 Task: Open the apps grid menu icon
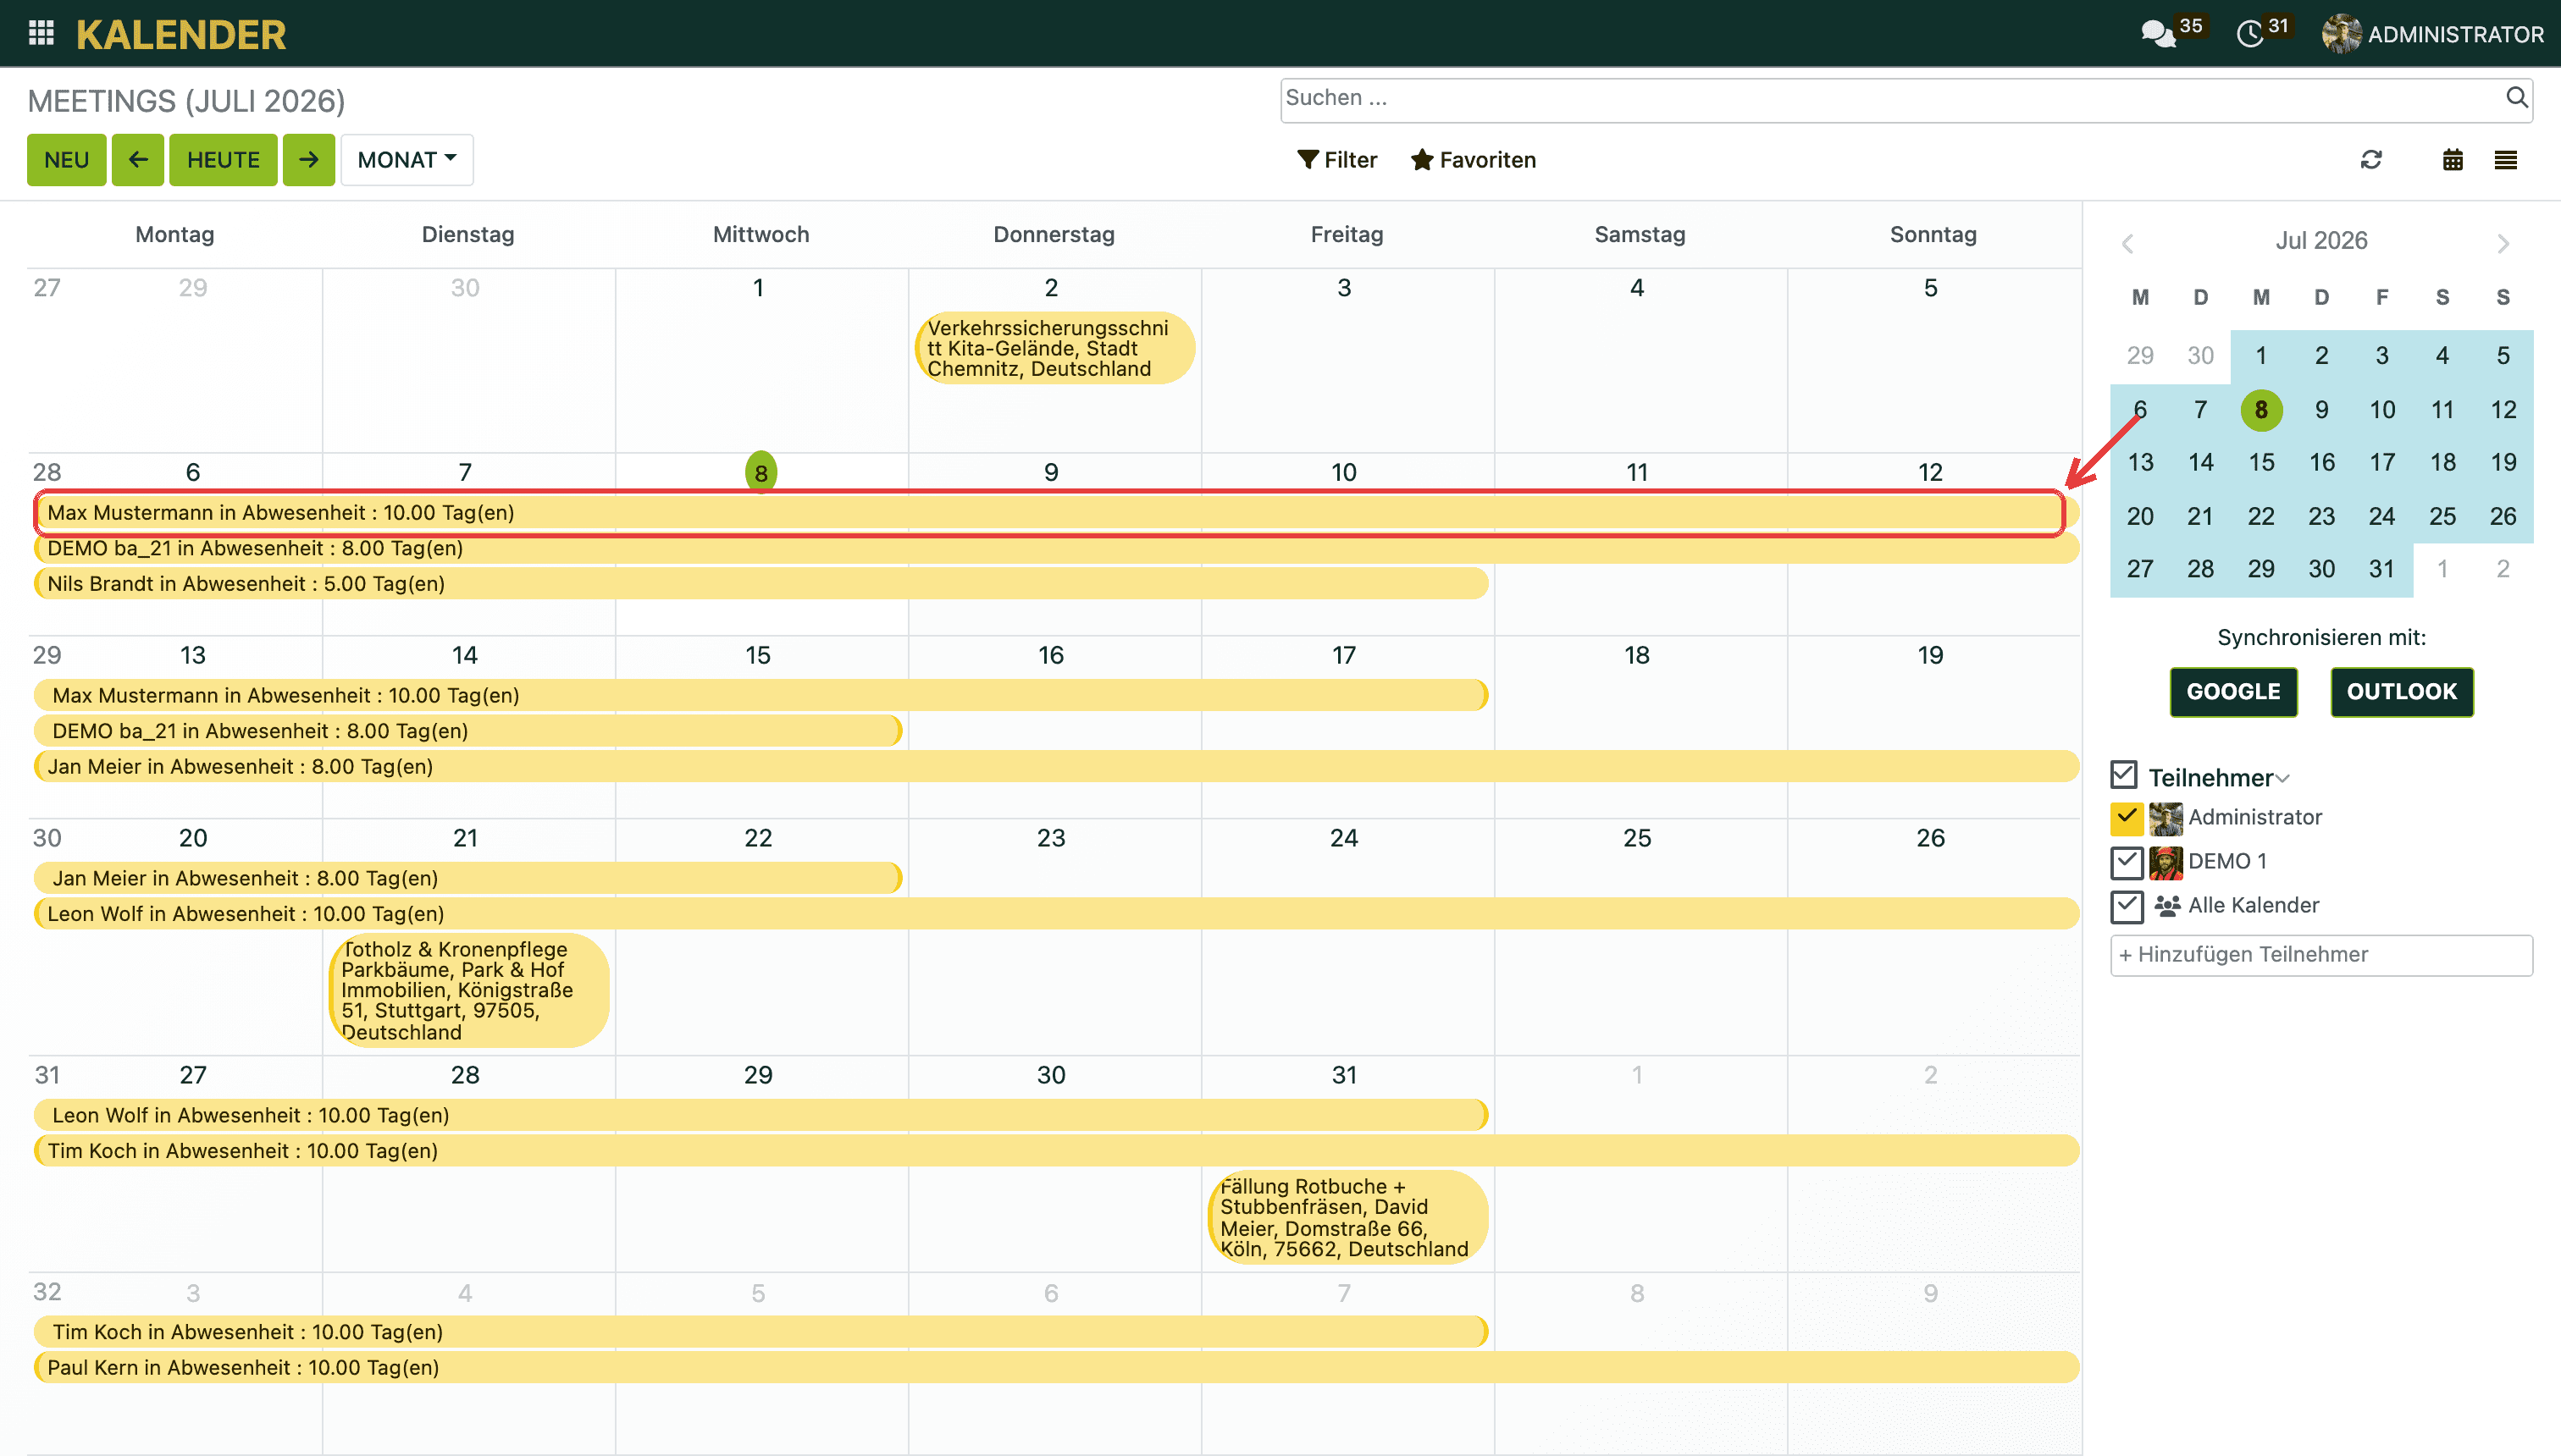(x=41, y=34)
